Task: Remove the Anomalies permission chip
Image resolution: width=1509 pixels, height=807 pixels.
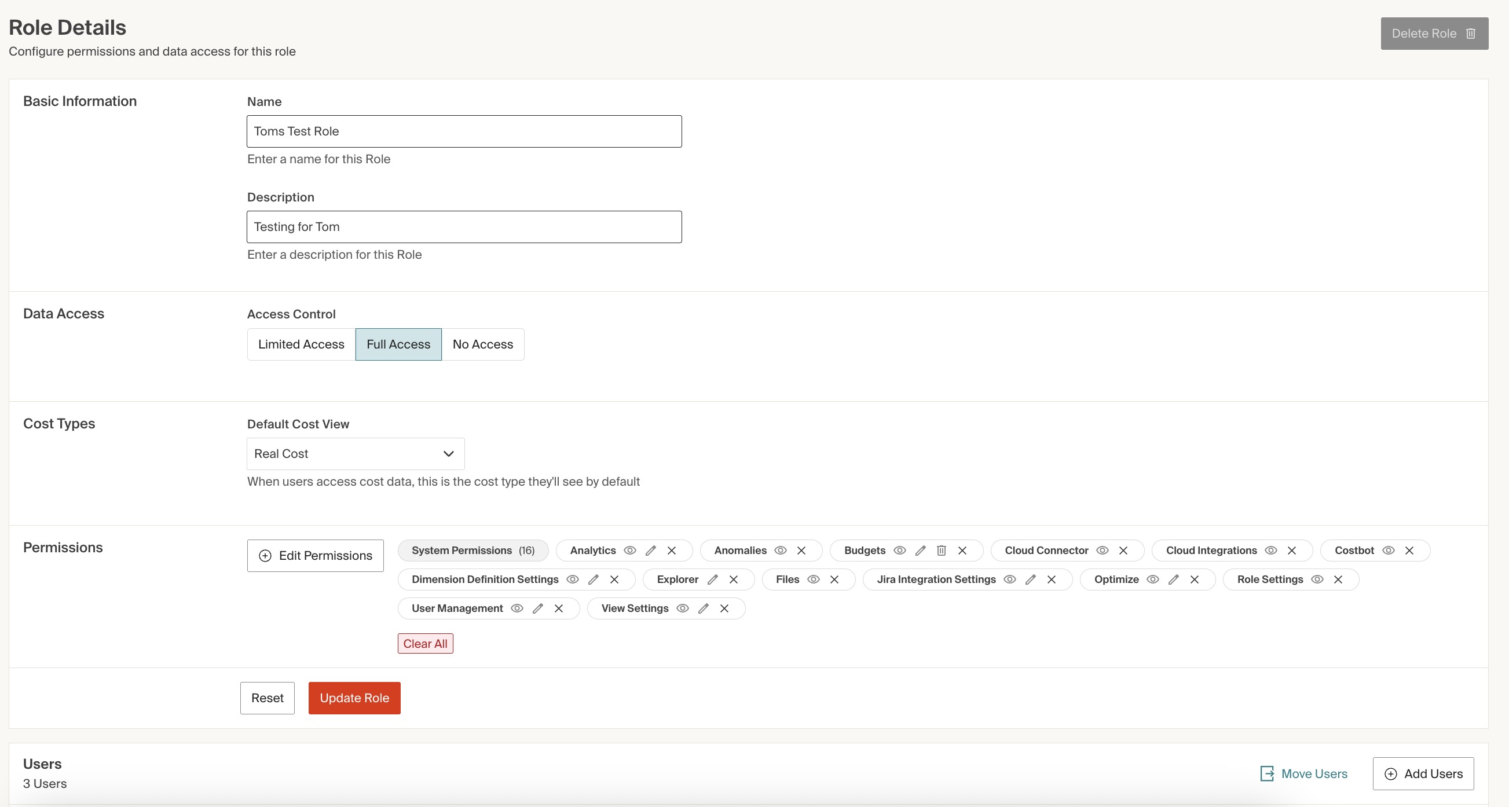Action: (801, 551)
